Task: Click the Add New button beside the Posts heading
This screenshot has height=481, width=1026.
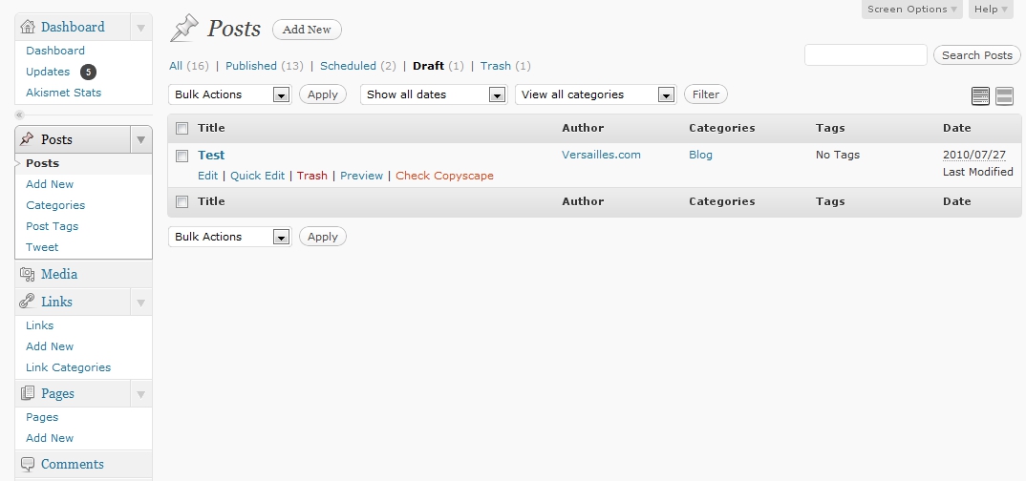Action: click(x=307, y=30)
